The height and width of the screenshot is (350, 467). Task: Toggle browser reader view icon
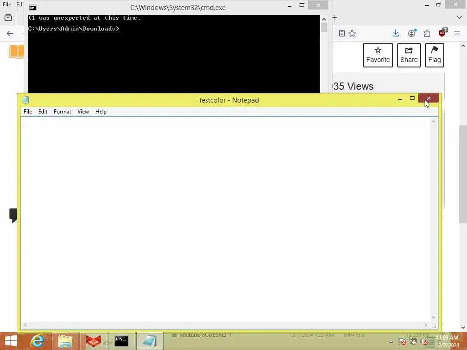tap(342, 33)
